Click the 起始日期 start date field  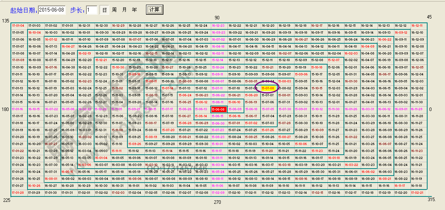tap(52, 10)
